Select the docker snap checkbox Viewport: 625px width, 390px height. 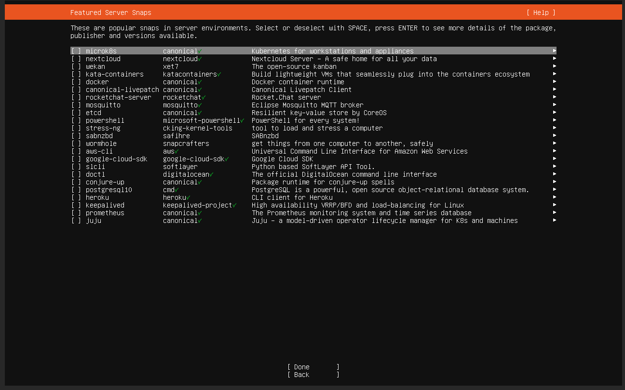pyautogui.click(x=76, y=81)
